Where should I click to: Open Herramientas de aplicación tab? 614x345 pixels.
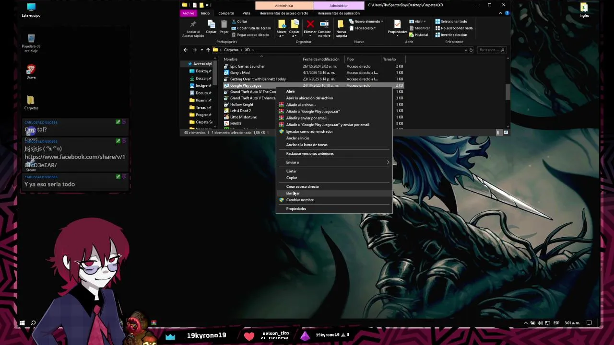coord(339,13)
